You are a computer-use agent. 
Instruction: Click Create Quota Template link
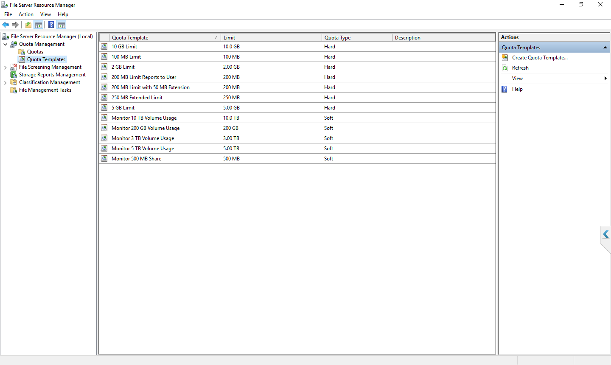point(539,58)
